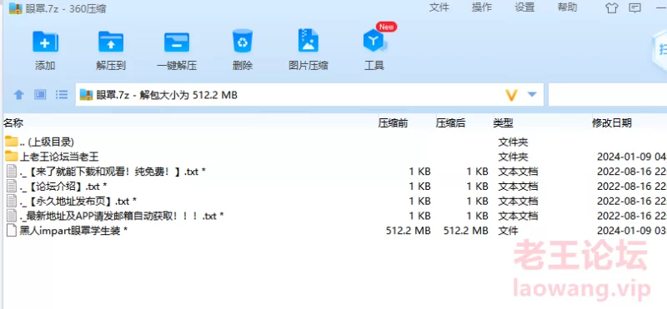Click the skin shirt icon in title bar
Image resolution: width=667 pixels, height=309 pixels.
click(612, 8)
